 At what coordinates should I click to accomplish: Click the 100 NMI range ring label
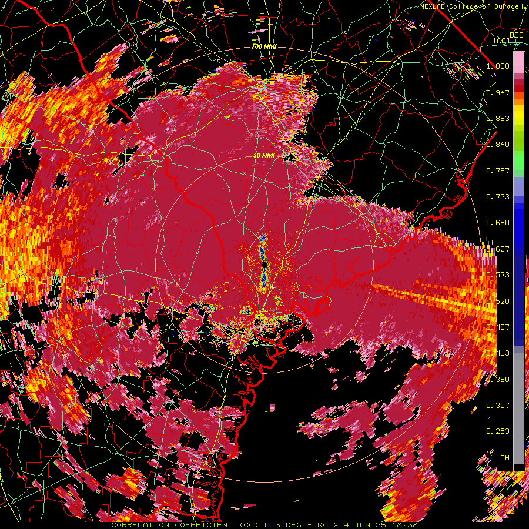264,46
